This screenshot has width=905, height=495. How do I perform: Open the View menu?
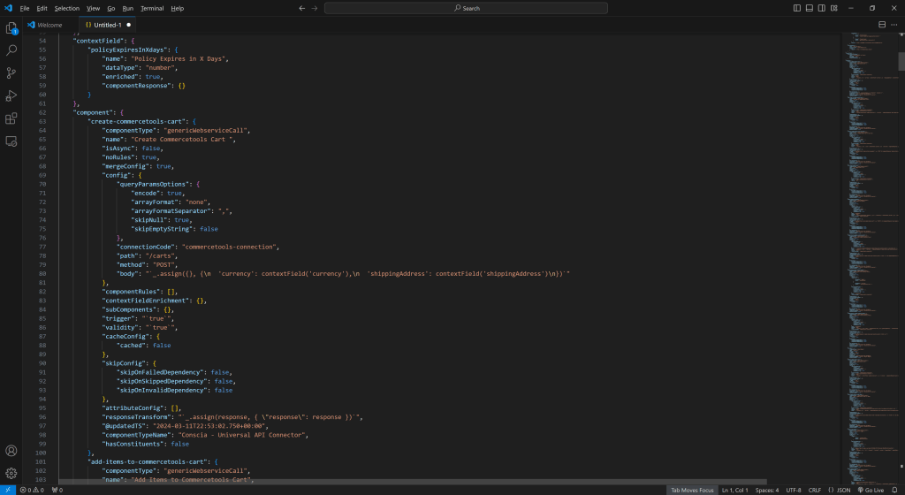coord(94,8)
